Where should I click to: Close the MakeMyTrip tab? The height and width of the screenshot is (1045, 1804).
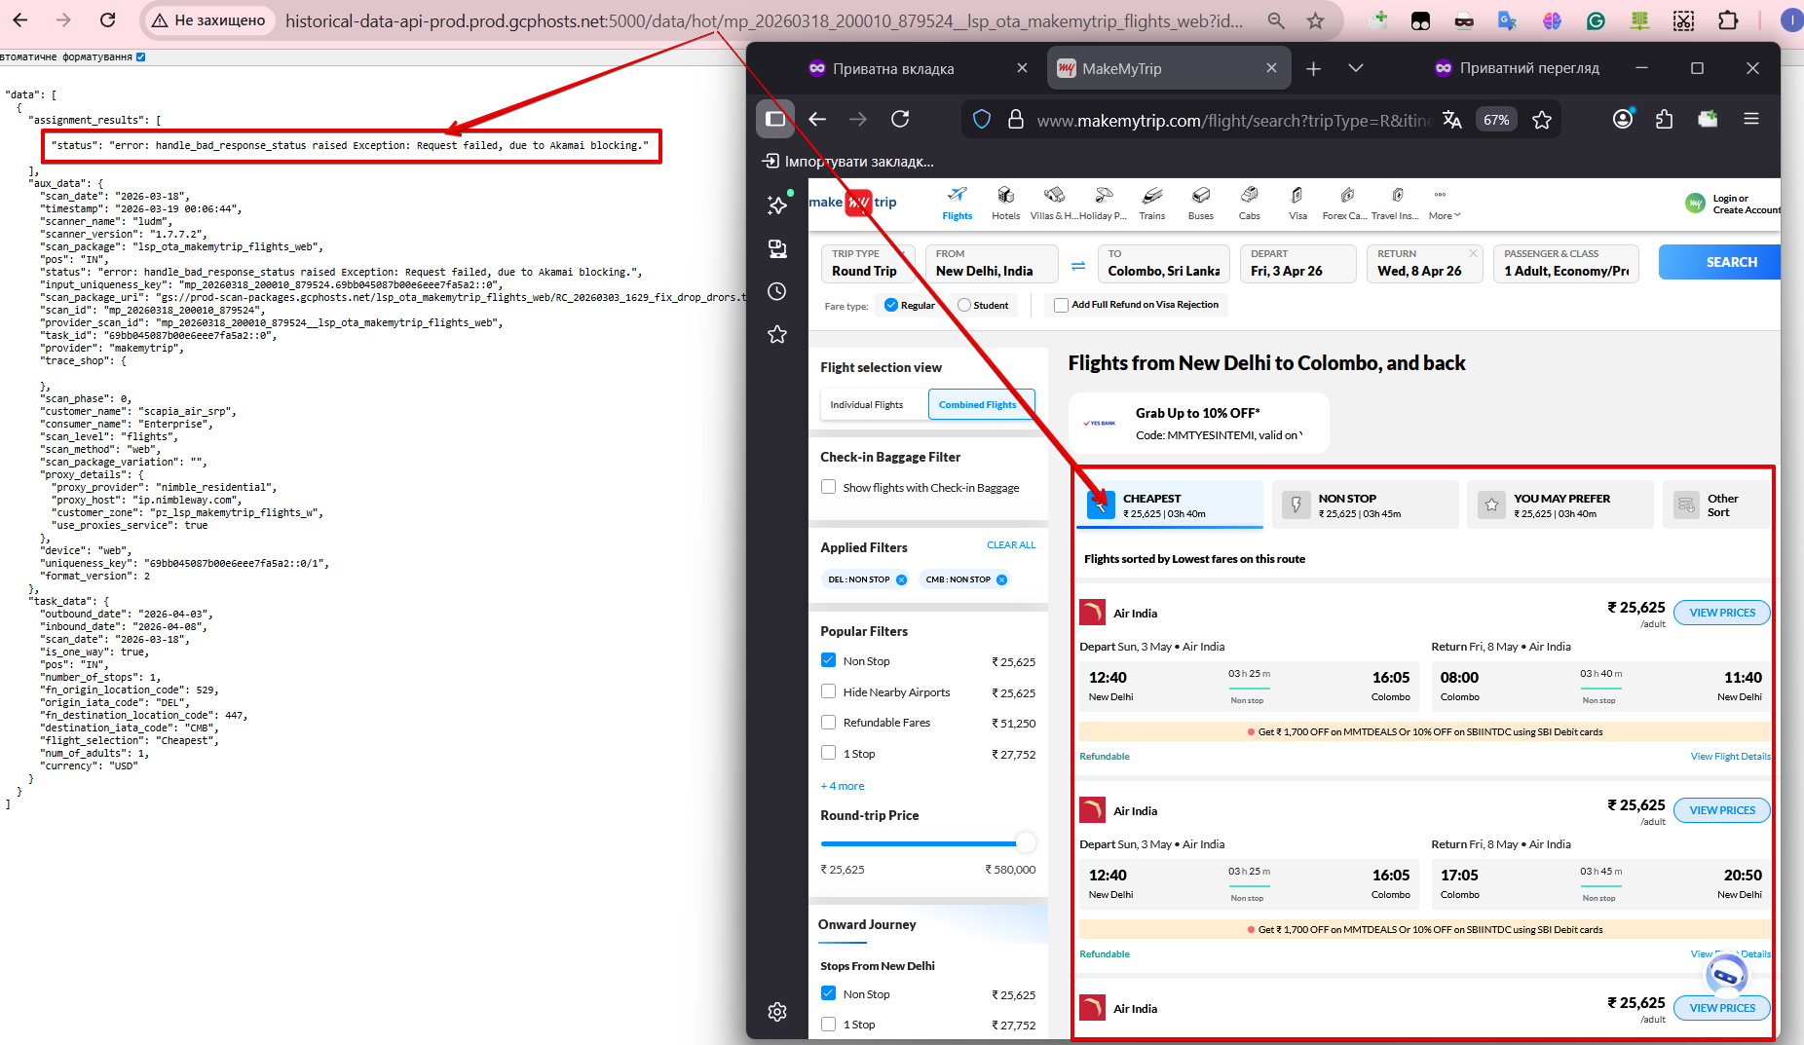1271,68
